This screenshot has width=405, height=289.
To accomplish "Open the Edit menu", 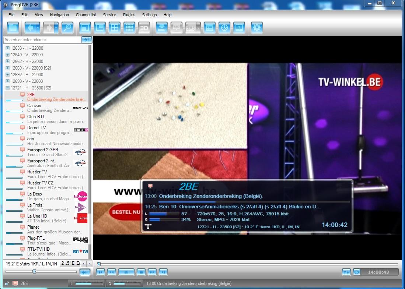I will 25,15.
